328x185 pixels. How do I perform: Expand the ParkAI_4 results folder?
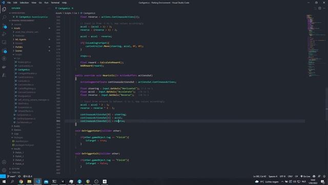(x=19, y=164)
